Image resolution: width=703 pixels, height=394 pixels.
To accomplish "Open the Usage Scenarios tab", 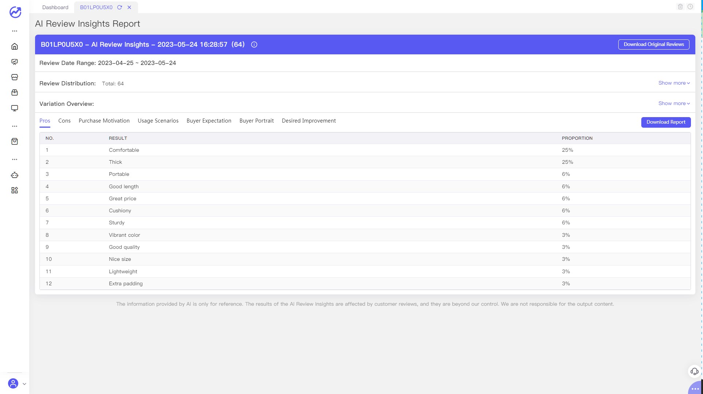I will point(158,121).
